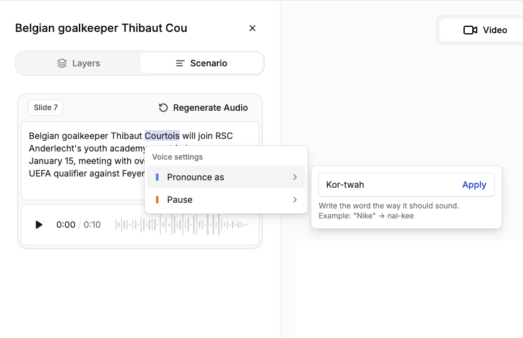Click the play audio button
The height and width of the screenshot is (338, 523).
point(39,225)
